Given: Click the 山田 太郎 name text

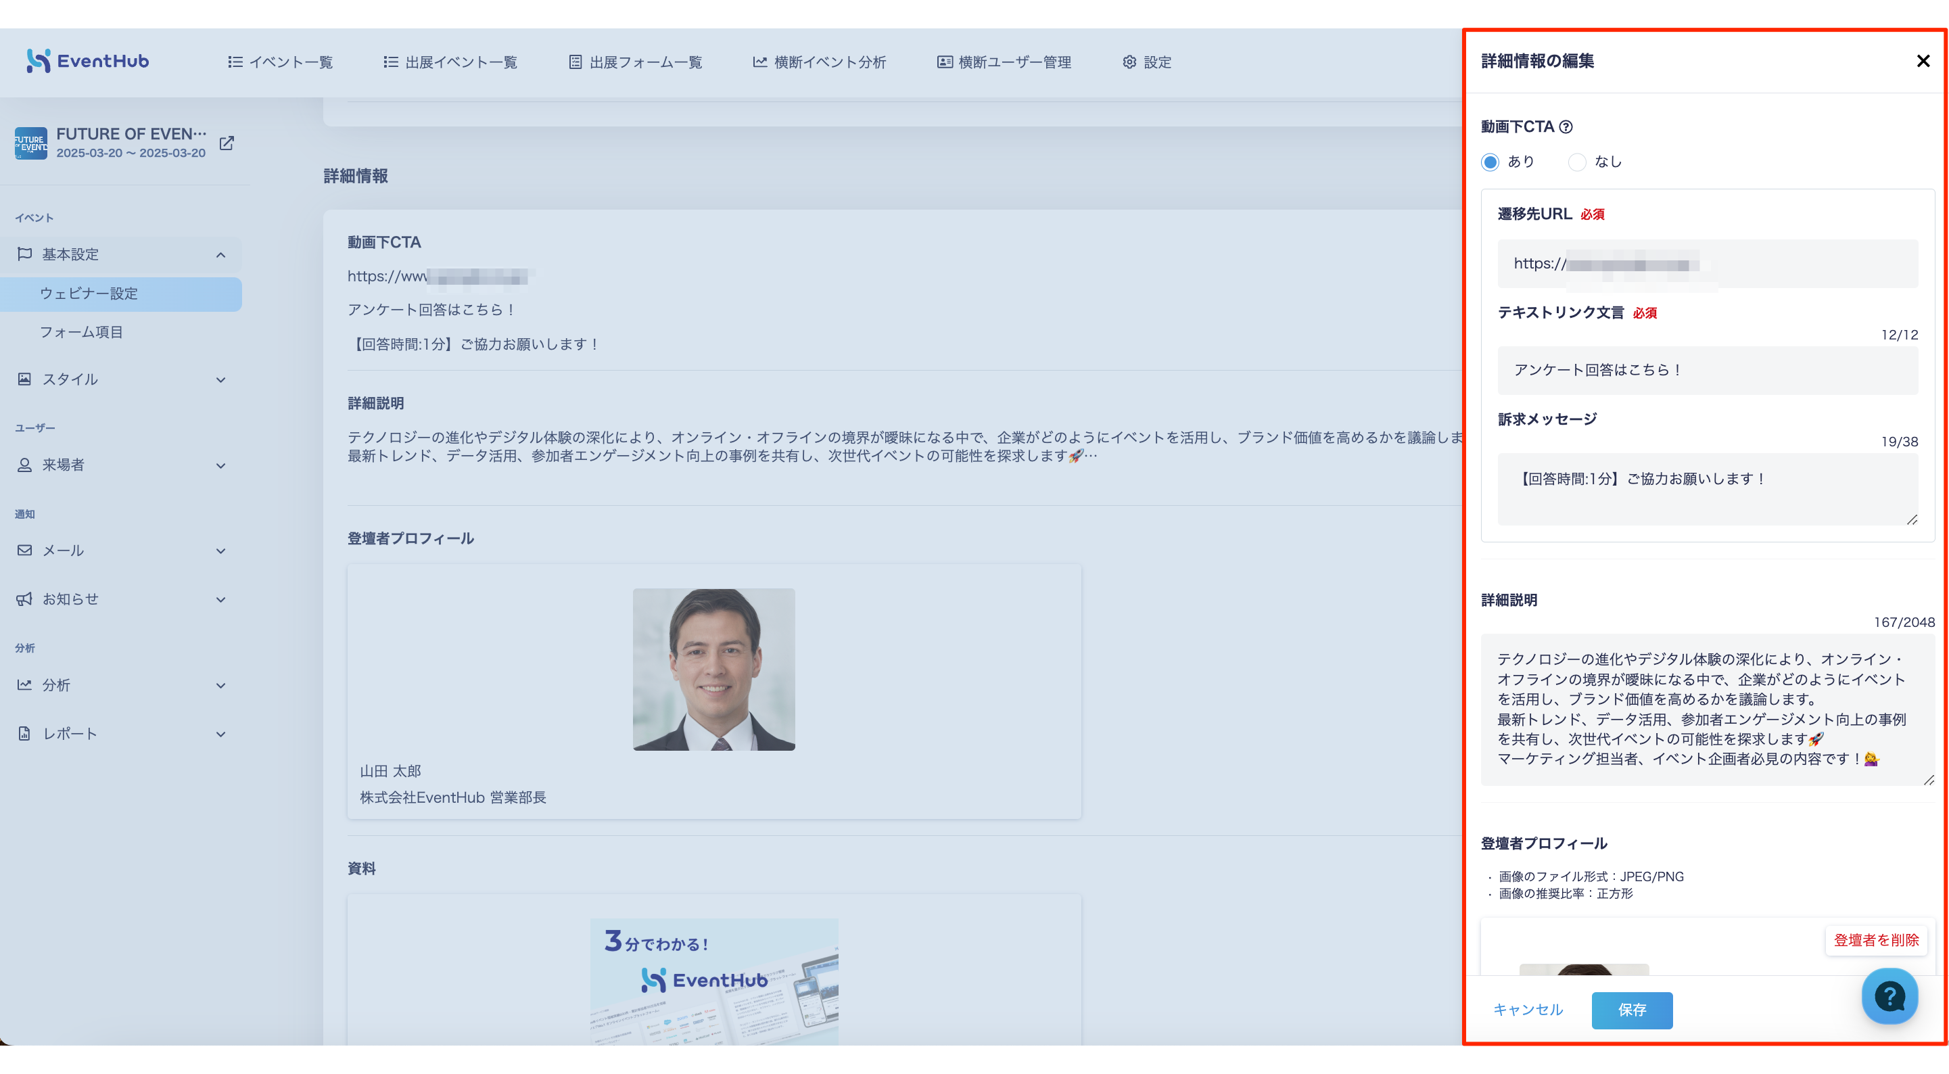Looking at the screenshot, I should [390, 771].
